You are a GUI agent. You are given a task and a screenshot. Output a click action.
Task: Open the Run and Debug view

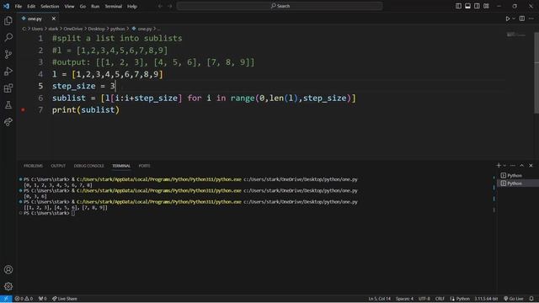[x=8, y=71]
